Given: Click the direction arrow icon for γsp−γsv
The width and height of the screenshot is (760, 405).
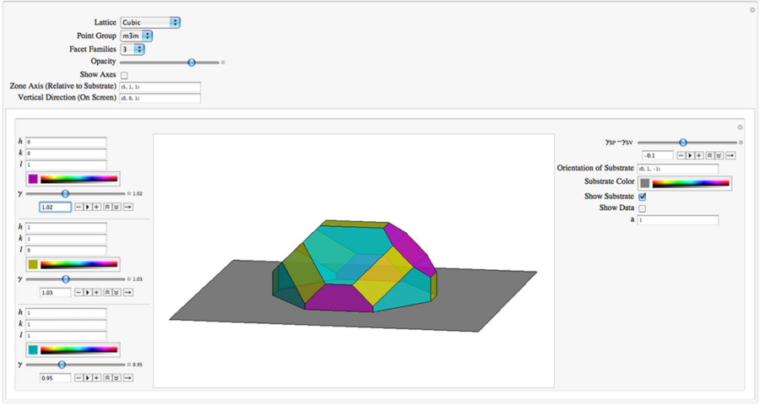Looking at the screenshot, I should tap(730, 156).
